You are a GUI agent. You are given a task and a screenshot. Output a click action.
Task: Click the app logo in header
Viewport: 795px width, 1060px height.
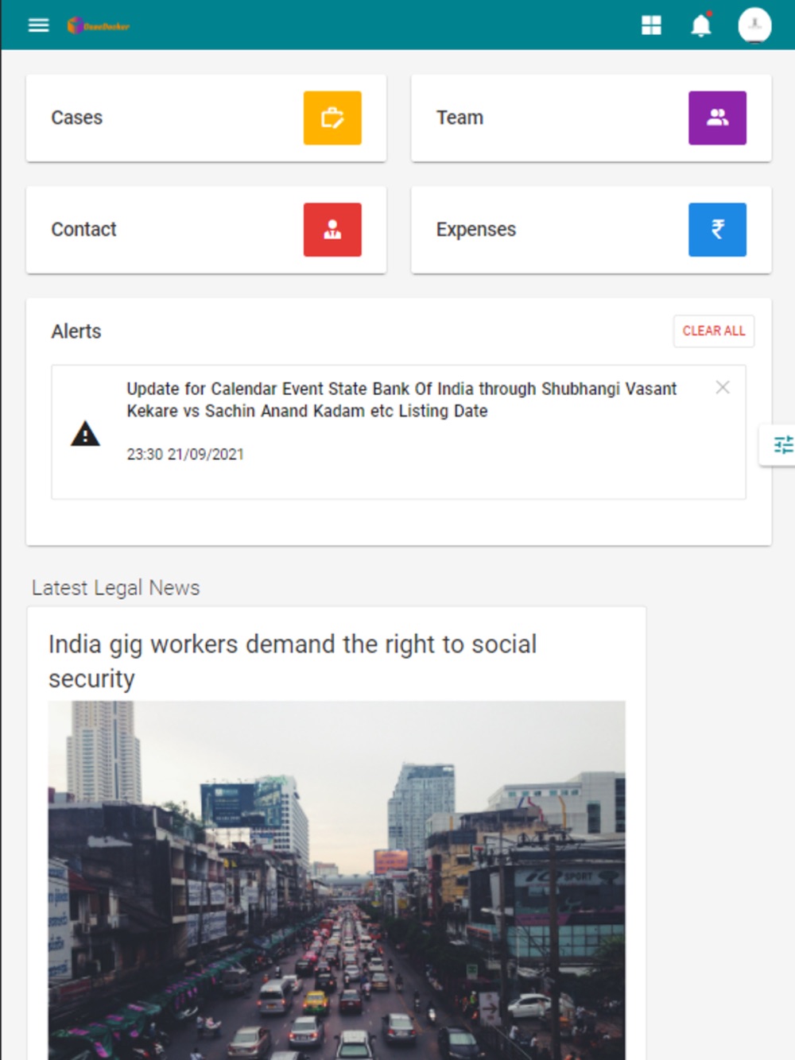point(99,26)
